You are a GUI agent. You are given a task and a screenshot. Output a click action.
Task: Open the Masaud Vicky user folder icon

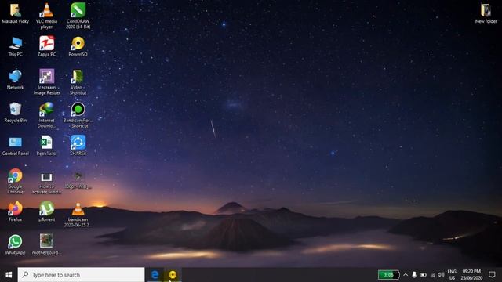coord(15,14)
